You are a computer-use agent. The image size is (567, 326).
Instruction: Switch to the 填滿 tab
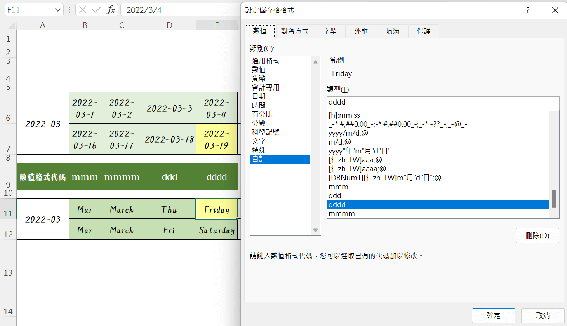pos(393,31)
